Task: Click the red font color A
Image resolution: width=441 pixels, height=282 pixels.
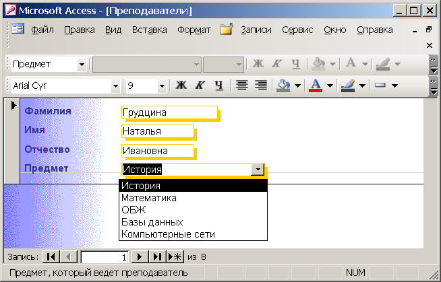Action: click(316, 85)
